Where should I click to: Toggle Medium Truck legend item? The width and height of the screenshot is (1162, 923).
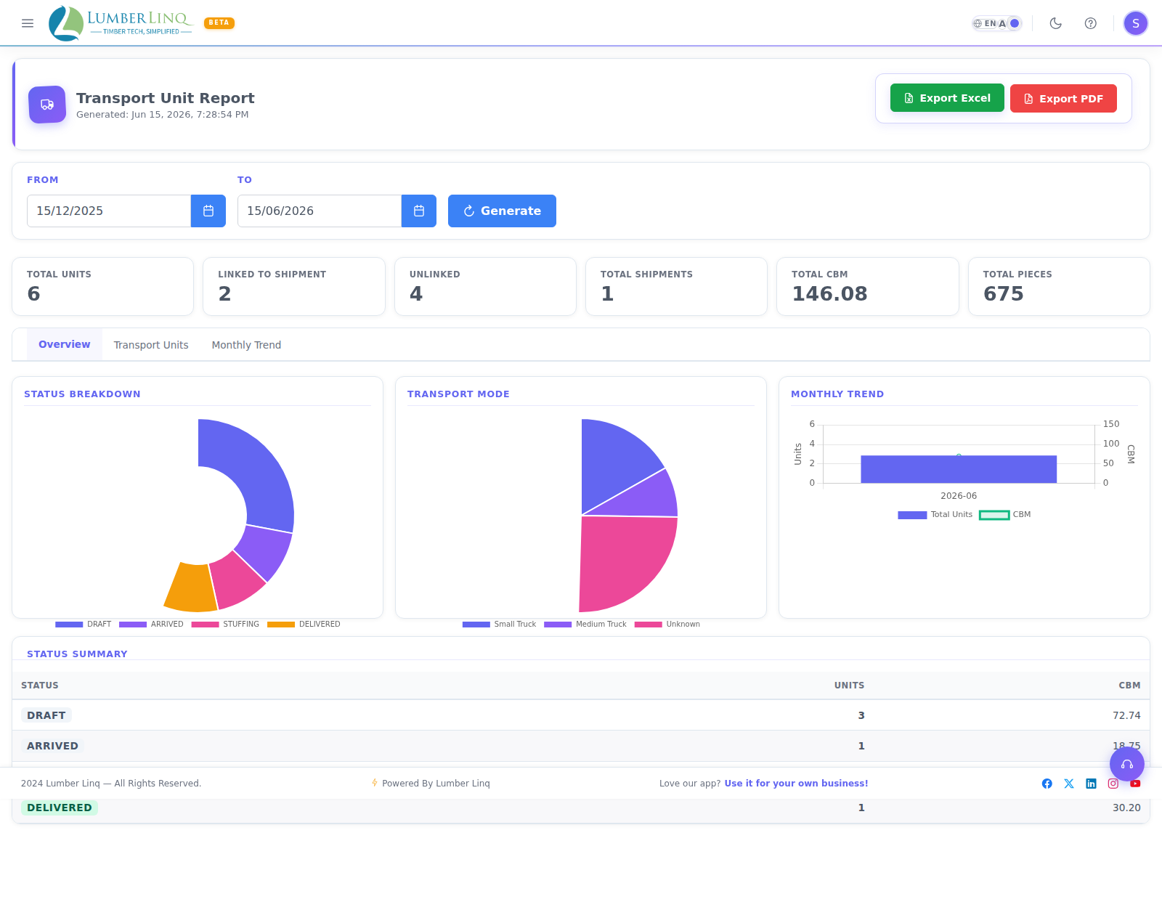tap(585, 625)
